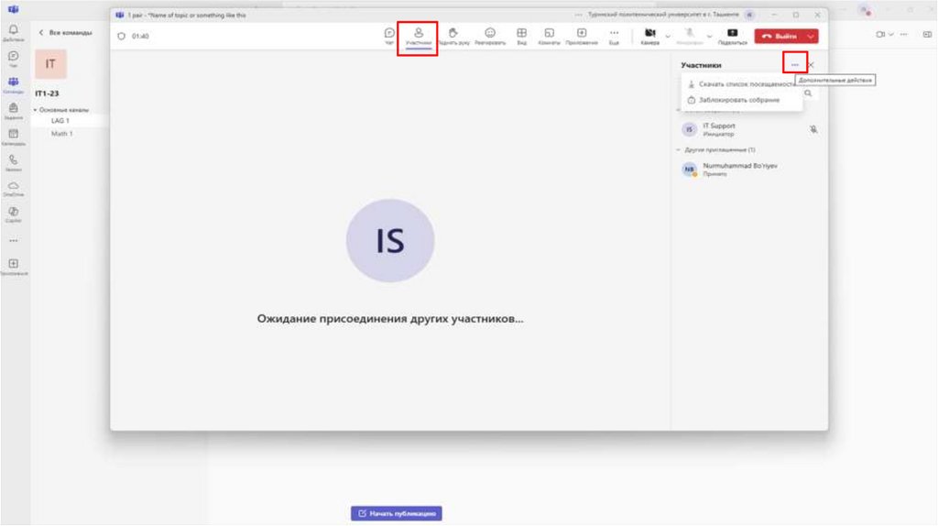The width and height of the screenshot is (938, 526).
Task: Click the profile avatar in meeting title bar
Action: tap(749, 15)
